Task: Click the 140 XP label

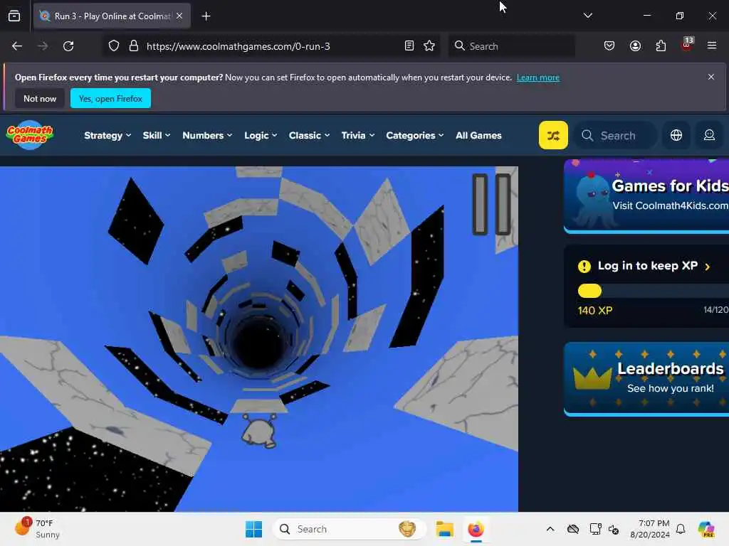Action: (594, 311)
